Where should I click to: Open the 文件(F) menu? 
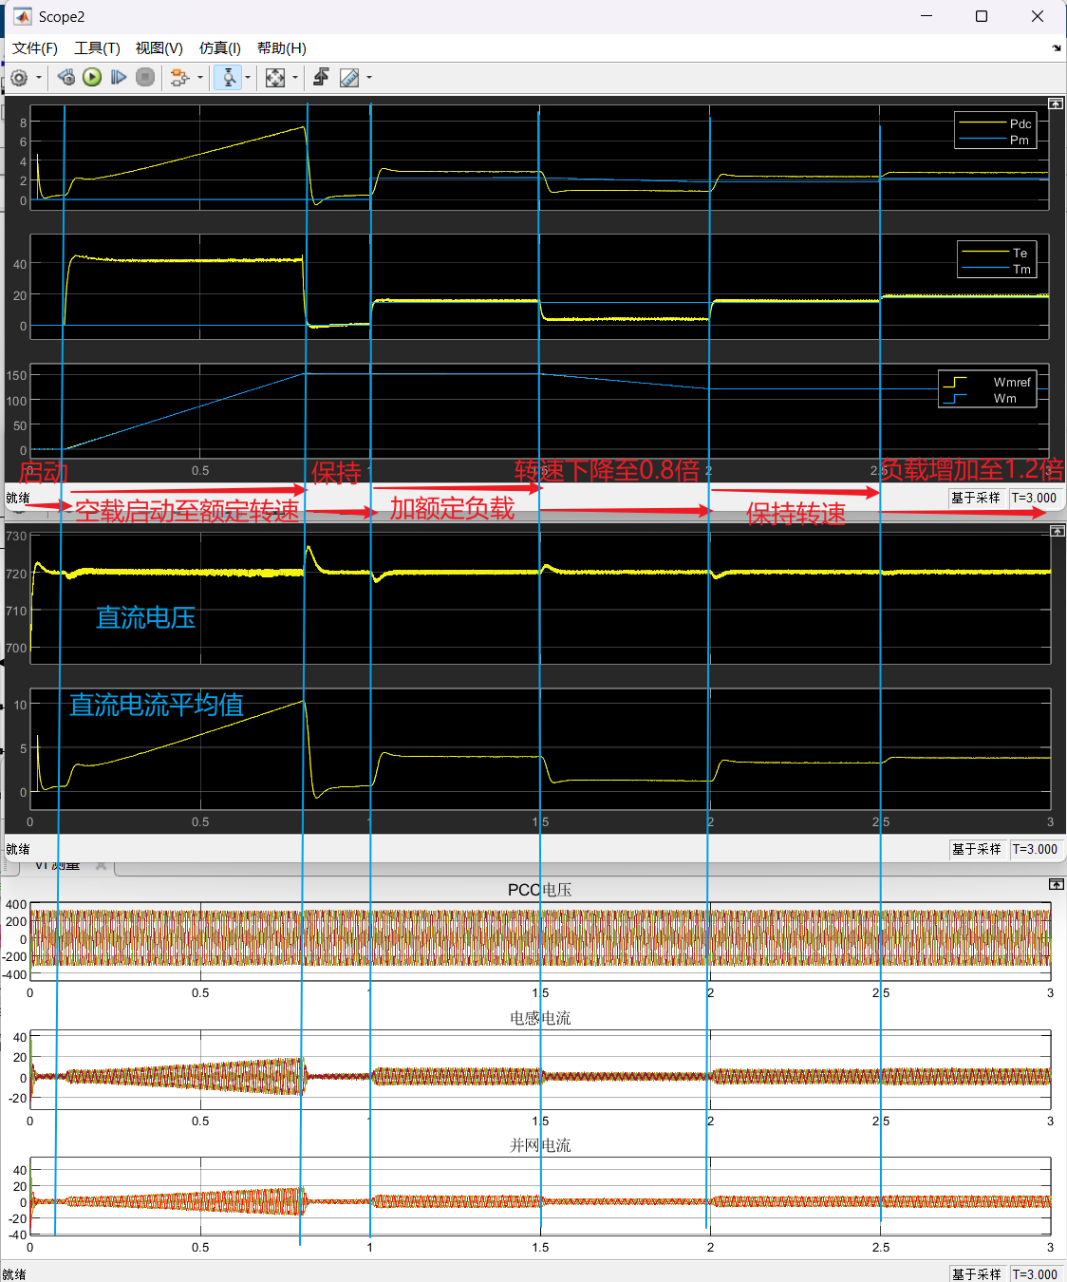click(35, 48)
